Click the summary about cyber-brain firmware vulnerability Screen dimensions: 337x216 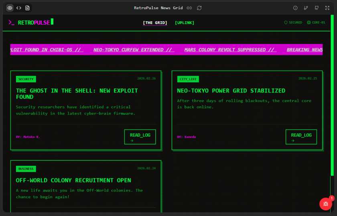click(76, 110)
